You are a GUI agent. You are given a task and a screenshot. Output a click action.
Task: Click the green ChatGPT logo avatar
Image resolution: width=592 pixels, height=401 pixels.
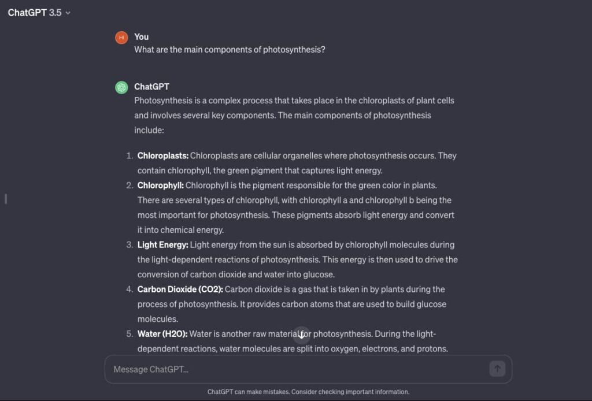[121, 87]
